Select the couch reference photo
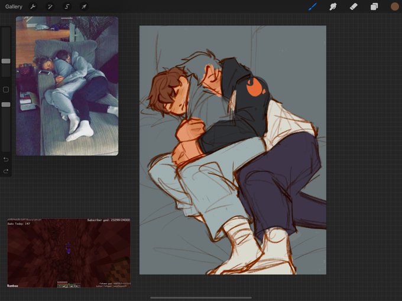Viewport: 402px width, 301px height. point(67,86)
